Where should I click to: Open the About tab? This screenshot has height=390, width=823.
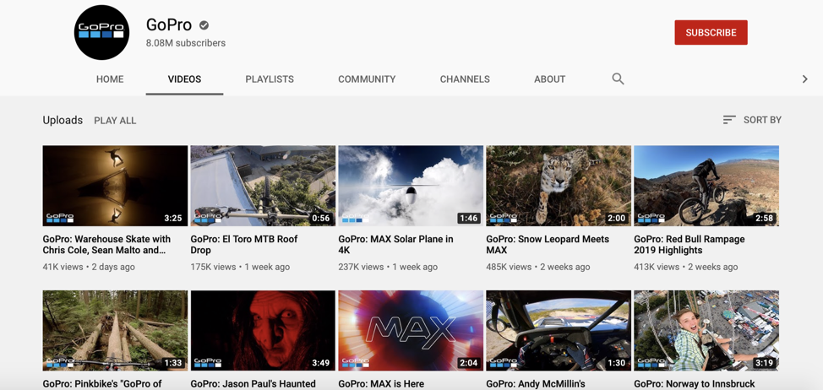pyautogui.click(x=549, y=79)
